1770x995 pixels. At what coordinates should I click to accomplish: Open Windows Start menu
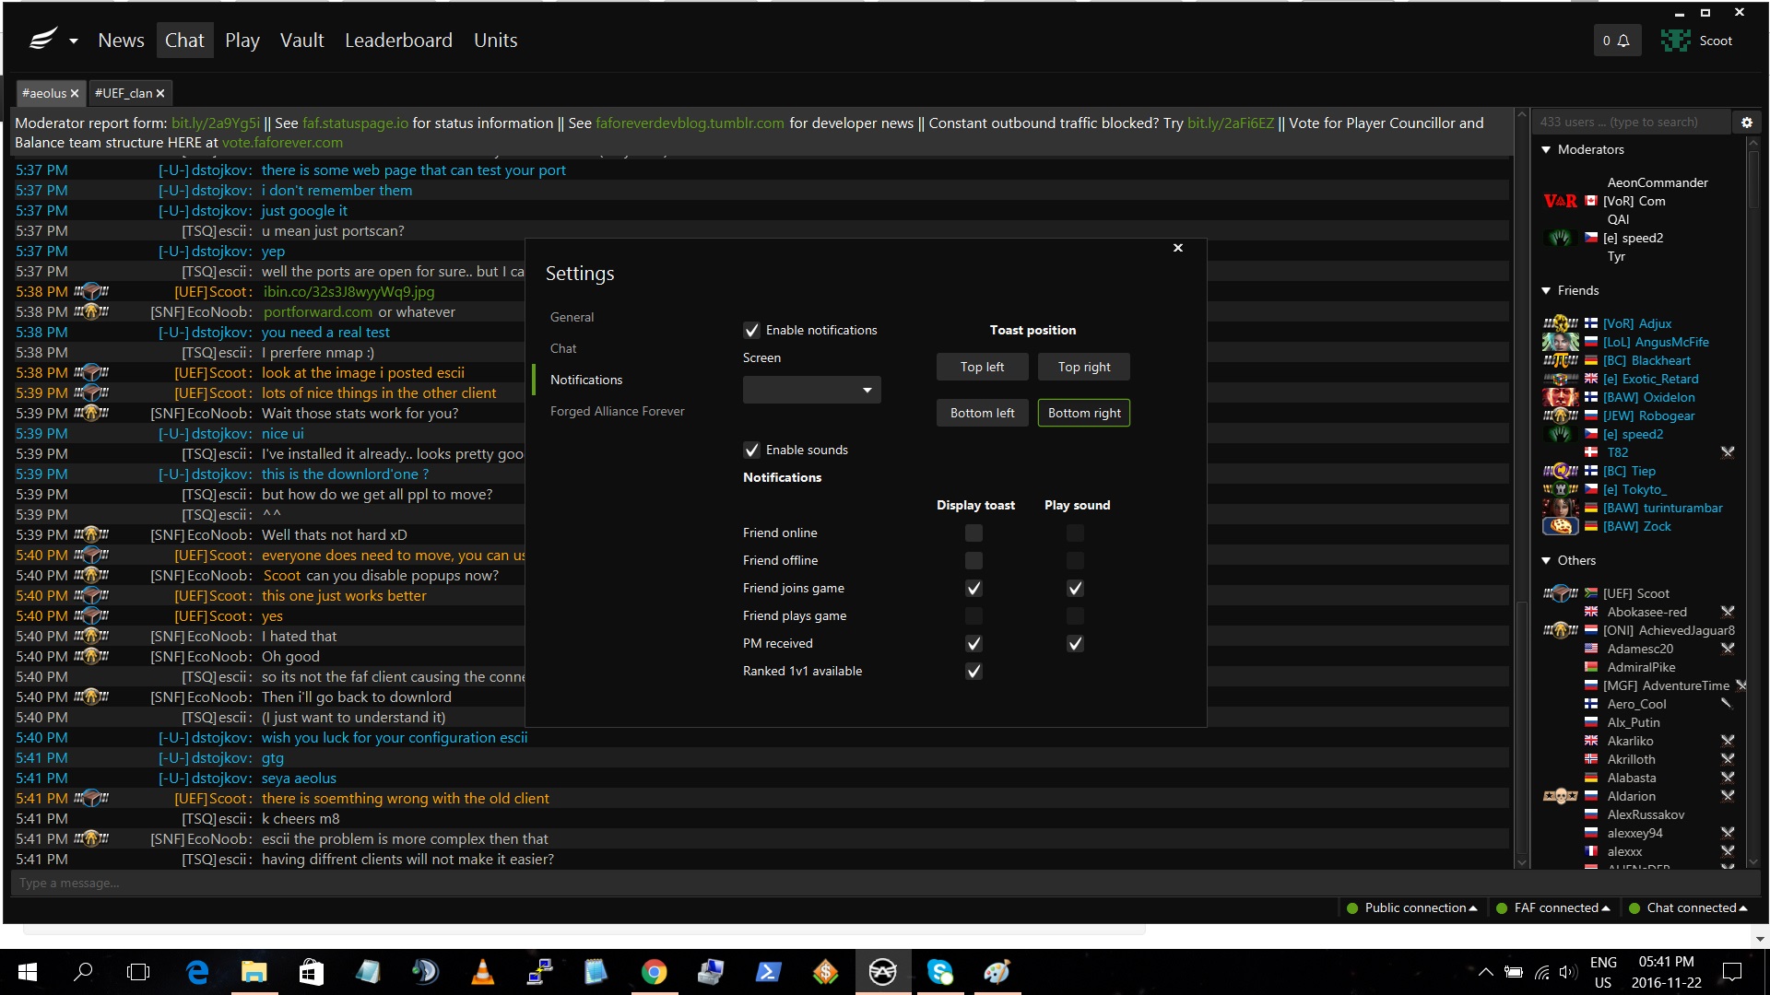pos(28,972)
